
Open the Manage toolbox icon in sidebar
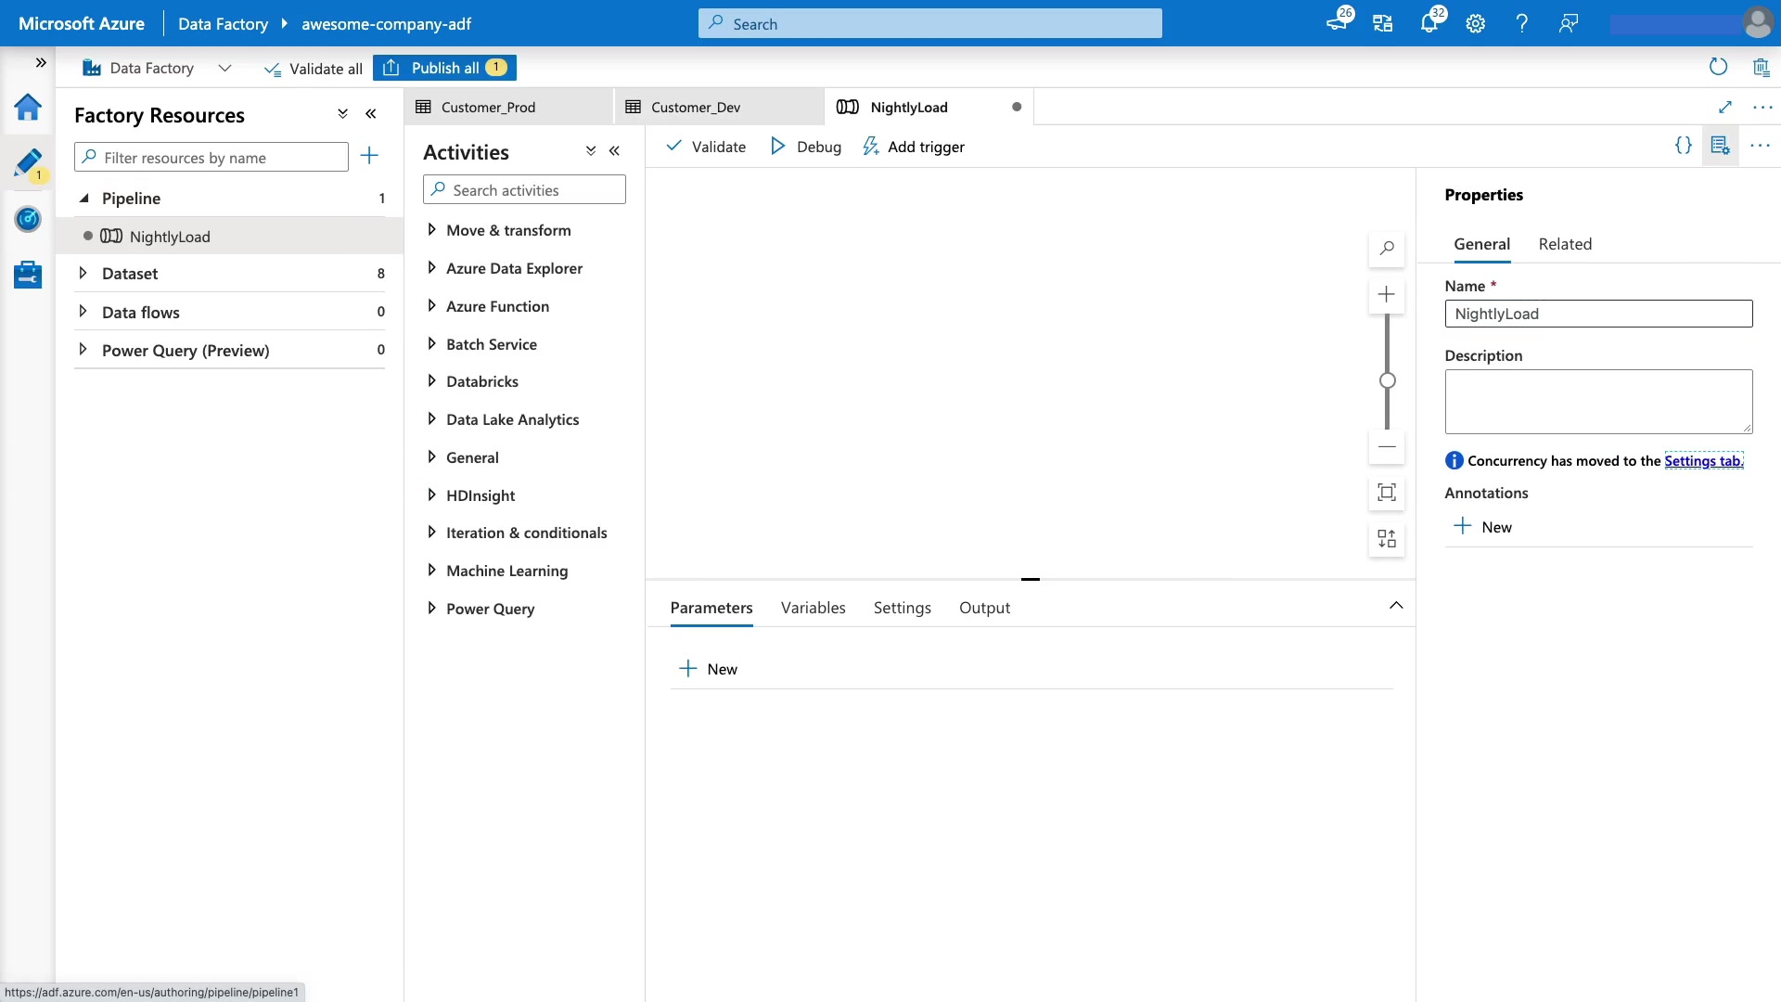coord(28,275)
